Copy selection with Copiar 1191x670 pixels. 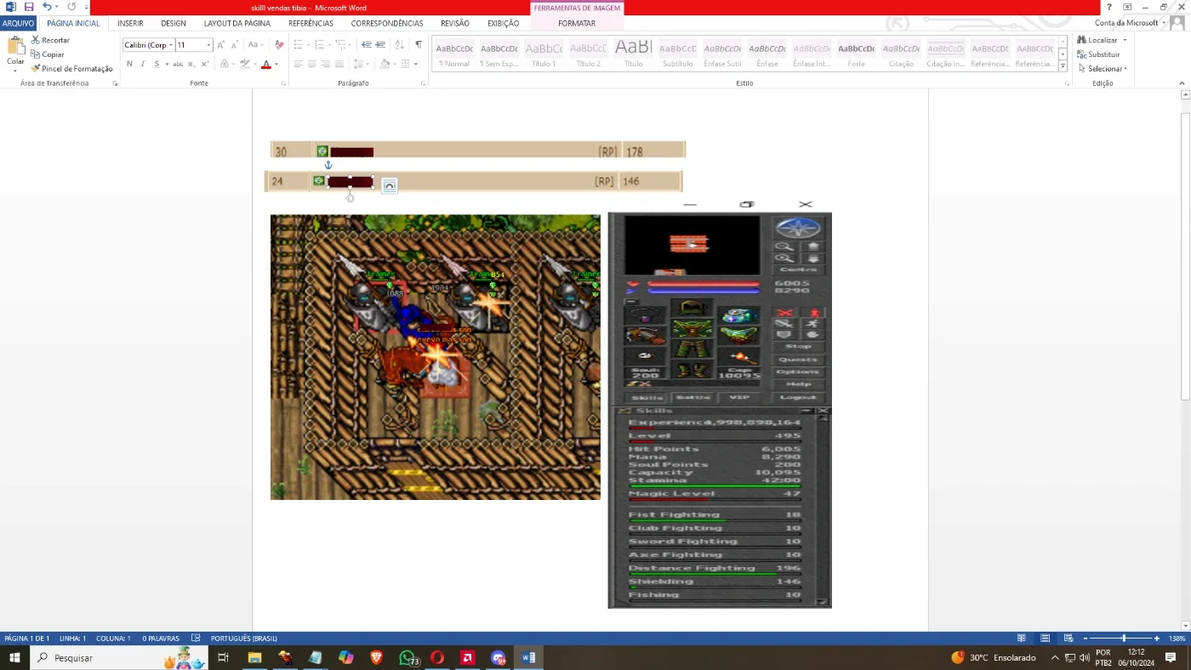48,54
